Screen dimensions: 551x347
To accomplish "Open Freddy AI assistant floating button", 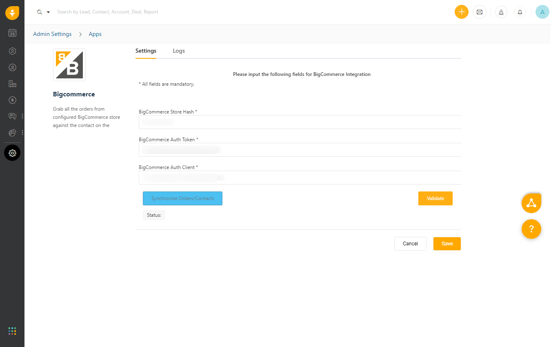I will [x=531, y=202].
